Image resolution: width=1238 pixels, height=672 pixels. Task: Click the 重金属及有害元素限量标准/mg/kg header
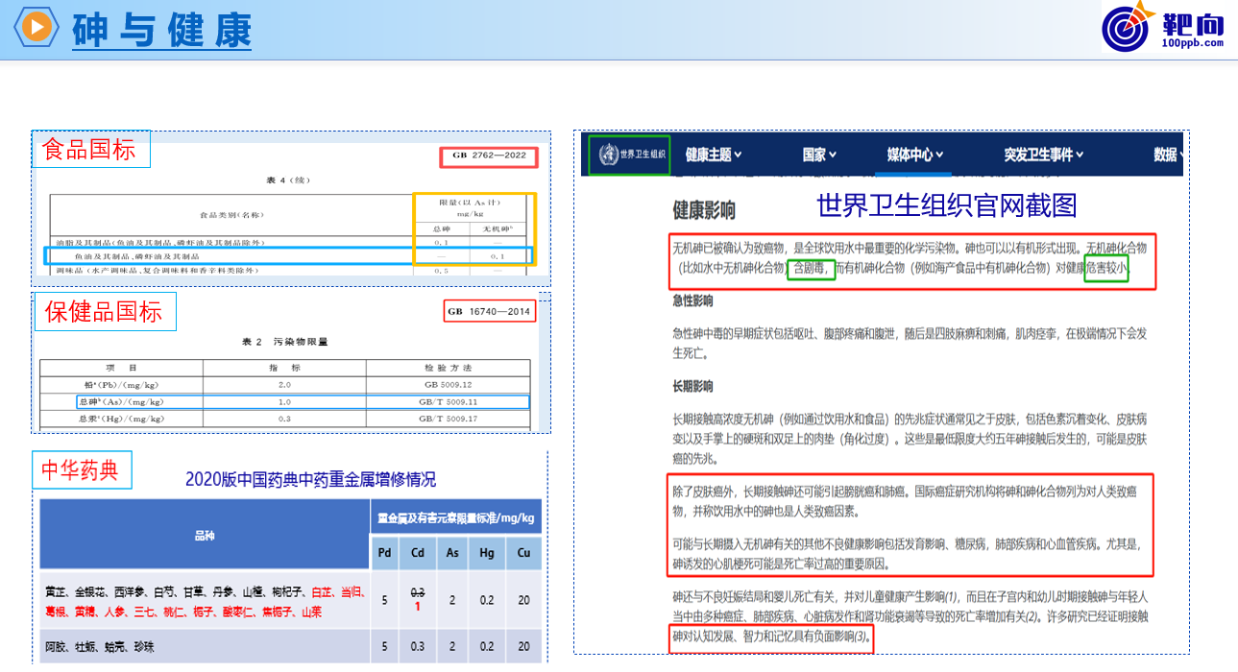(x=456, y=517)
